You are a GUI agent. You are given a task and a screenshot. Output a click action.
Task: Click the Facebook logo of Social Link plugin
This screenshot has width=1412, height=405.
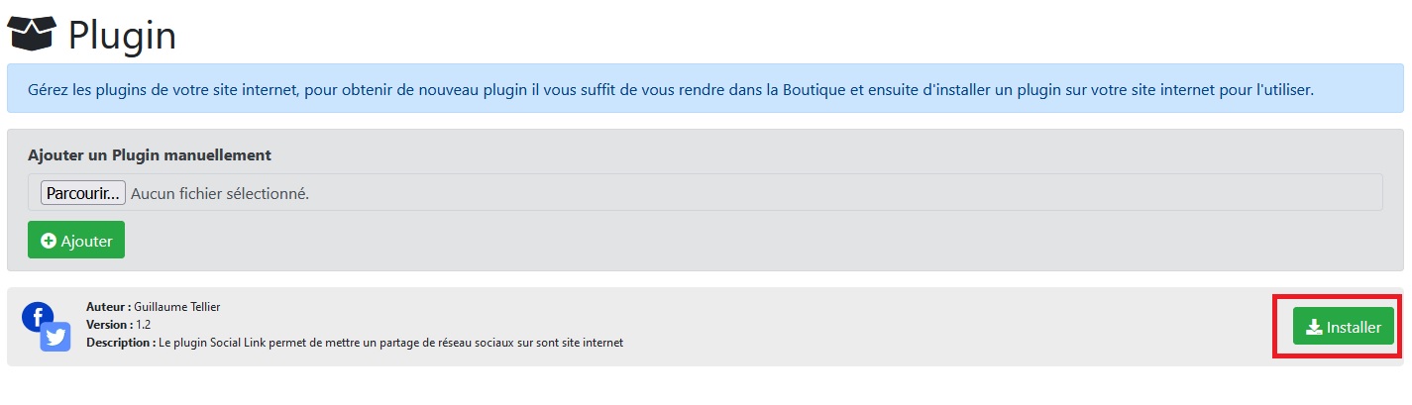tap(38, 317)
